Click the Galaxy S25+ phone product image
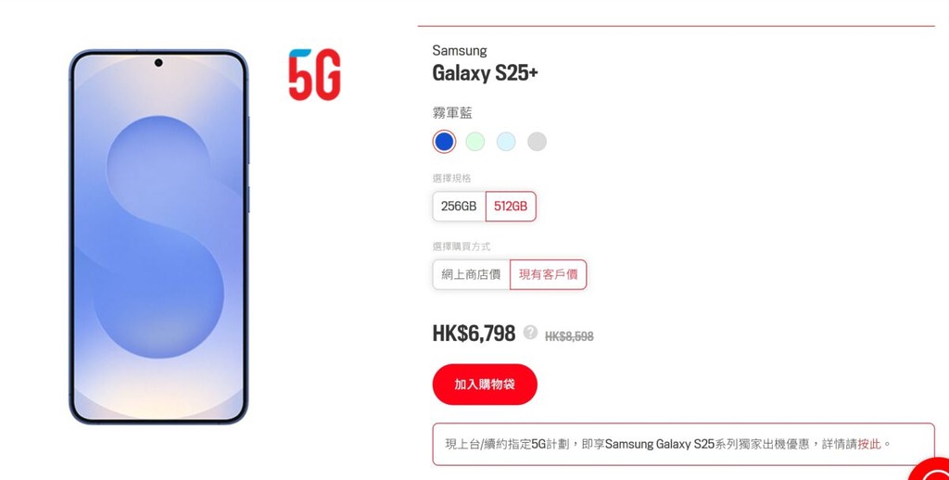Image resolution: width=949 pixels, height=480 pixels. point(158,236)
